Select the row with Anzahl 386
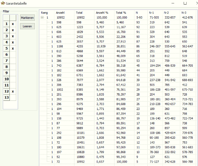 coord(118,61)
